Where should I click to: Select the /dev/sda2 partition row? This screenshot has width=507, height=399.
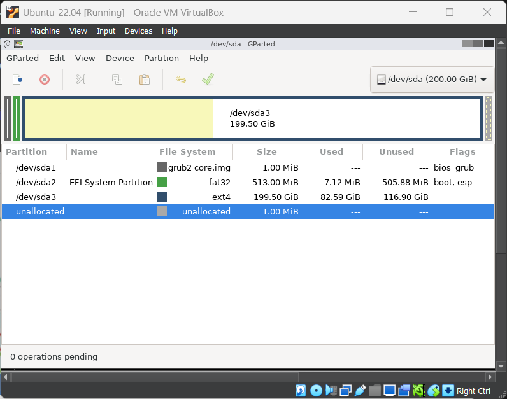[248, 182]
